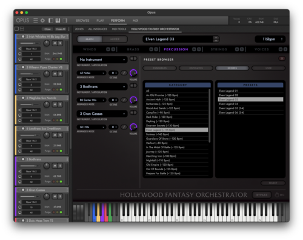Click the edit slash button beside BS Center Hits
Image resolution: width=303 pixels, height=240 pixels.
point(124,100)
